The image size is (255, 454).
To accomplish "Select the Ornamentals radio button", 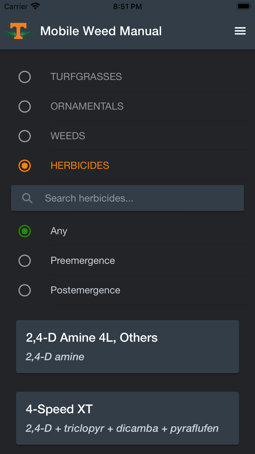I will [x=25, y=106].
